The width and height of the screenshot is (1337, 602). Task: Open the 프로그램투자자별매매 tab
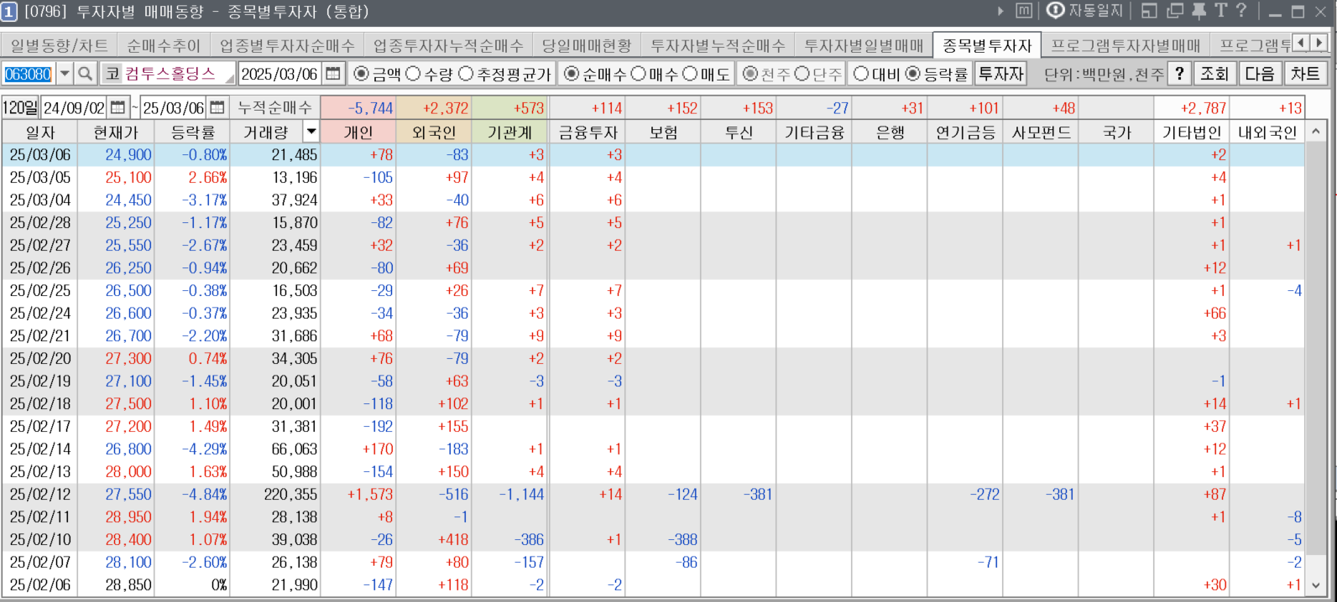[x=1125, y=45]
